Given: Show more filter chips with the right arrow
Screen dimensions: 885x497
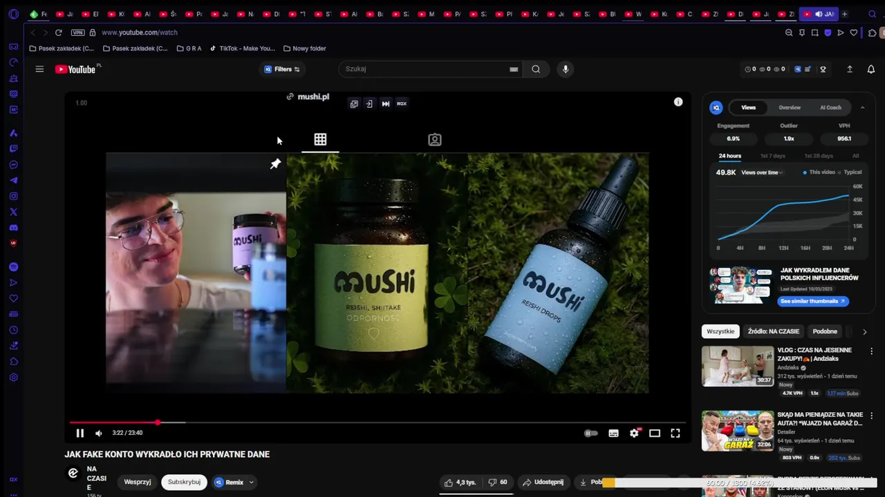Looking at the screenshot, I should (864, 331).
